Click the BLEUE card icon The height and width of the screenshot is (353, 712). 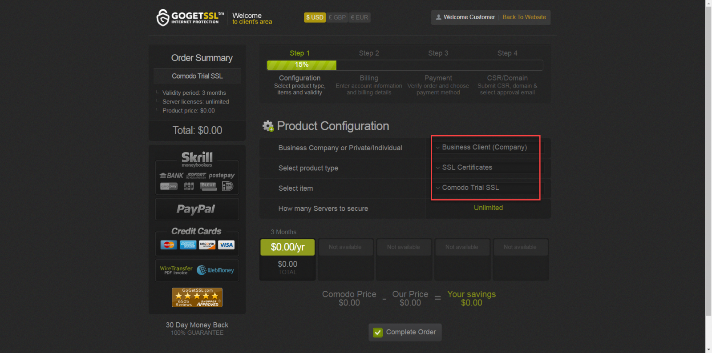coord(208,186)
